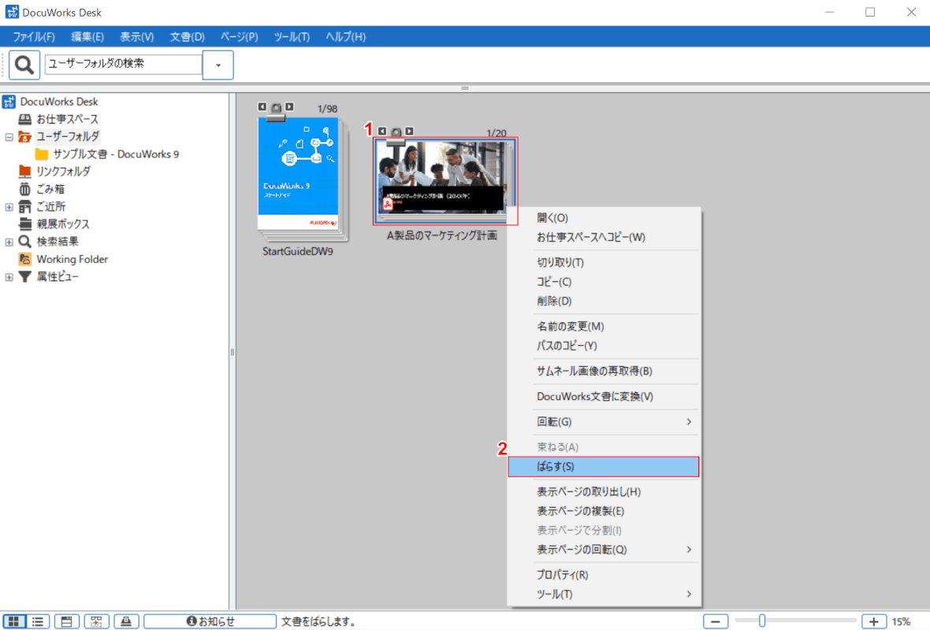Click the previous page arrow on A製品のマーケティング計画
The image size is (930, 630).
pos(382,132)
